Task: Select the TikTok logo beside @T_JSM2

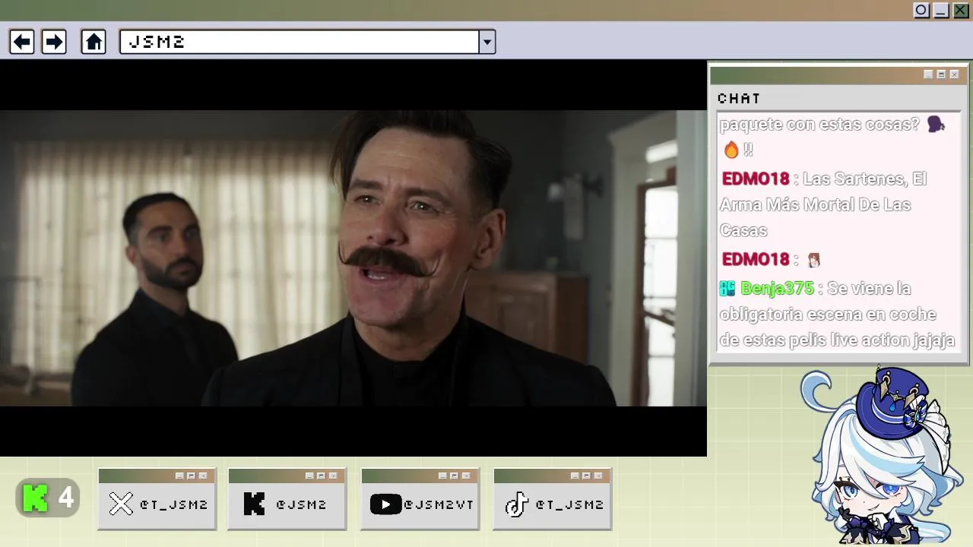Action: [517, 504]
